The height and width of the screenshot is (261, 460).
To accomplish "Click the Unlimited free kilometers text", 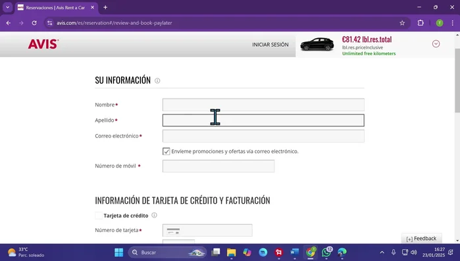I will point(369,54).
